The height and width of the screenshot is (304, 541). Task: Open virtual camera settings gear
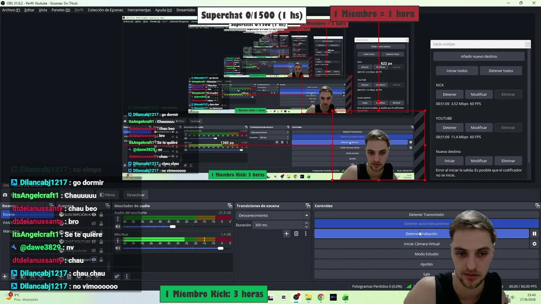pos(534,244)
